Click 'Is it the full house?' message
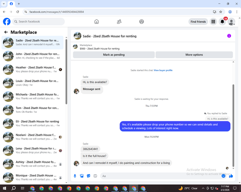241x192 pixels. pyautogui.click(x=94, y=156)
